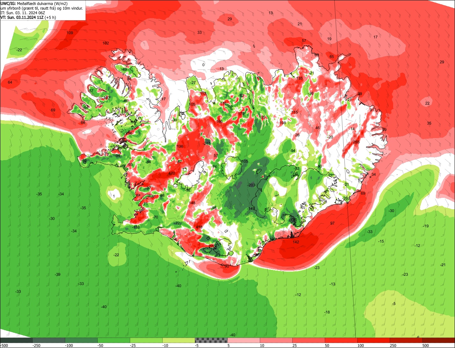Click the '82' value in north Iceland

pyautogui.click(x=242, y=95)
